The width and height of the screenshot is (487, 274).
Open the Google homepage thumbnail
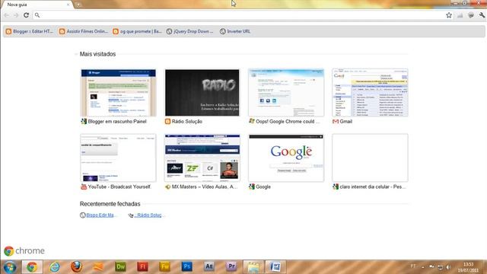pyautogui.click(x=286, y=158)
